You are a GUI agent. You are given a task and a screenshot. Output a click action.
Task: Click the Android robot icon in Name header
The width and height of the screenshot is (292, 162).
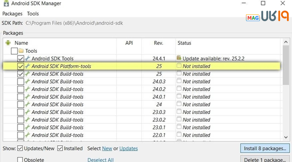8,43
